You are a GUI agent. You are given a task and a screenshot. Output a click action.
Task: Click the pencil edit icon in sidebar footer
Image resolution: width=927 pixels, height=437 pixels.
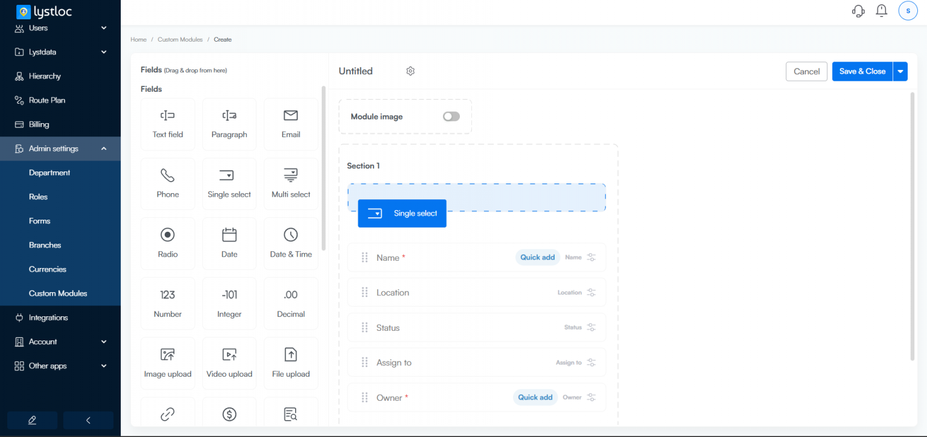pos(33,420)
